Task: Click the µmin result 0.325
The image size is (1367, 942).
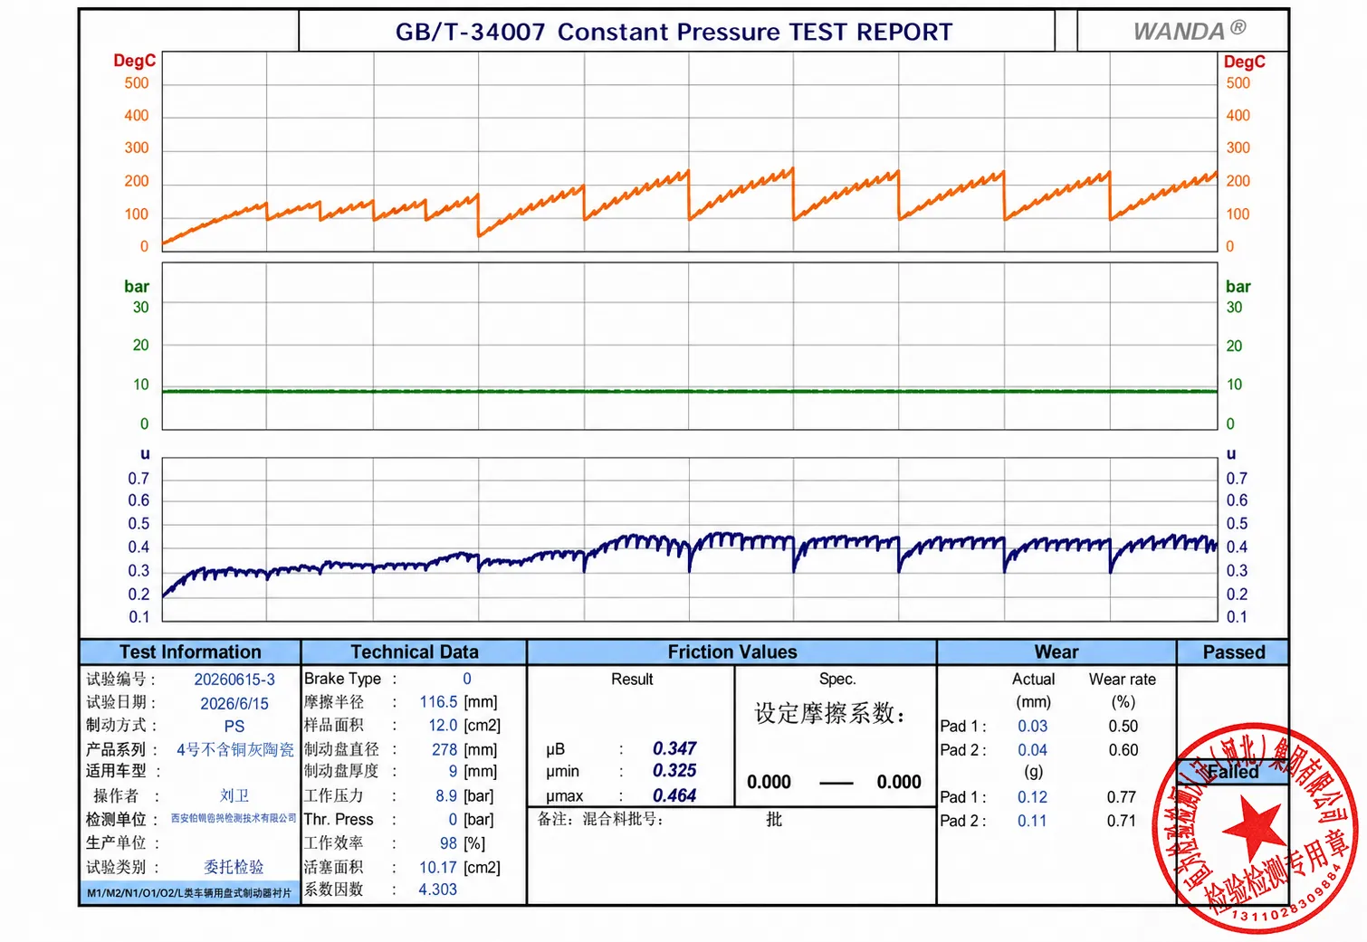Action: click(x=674, y=771)
